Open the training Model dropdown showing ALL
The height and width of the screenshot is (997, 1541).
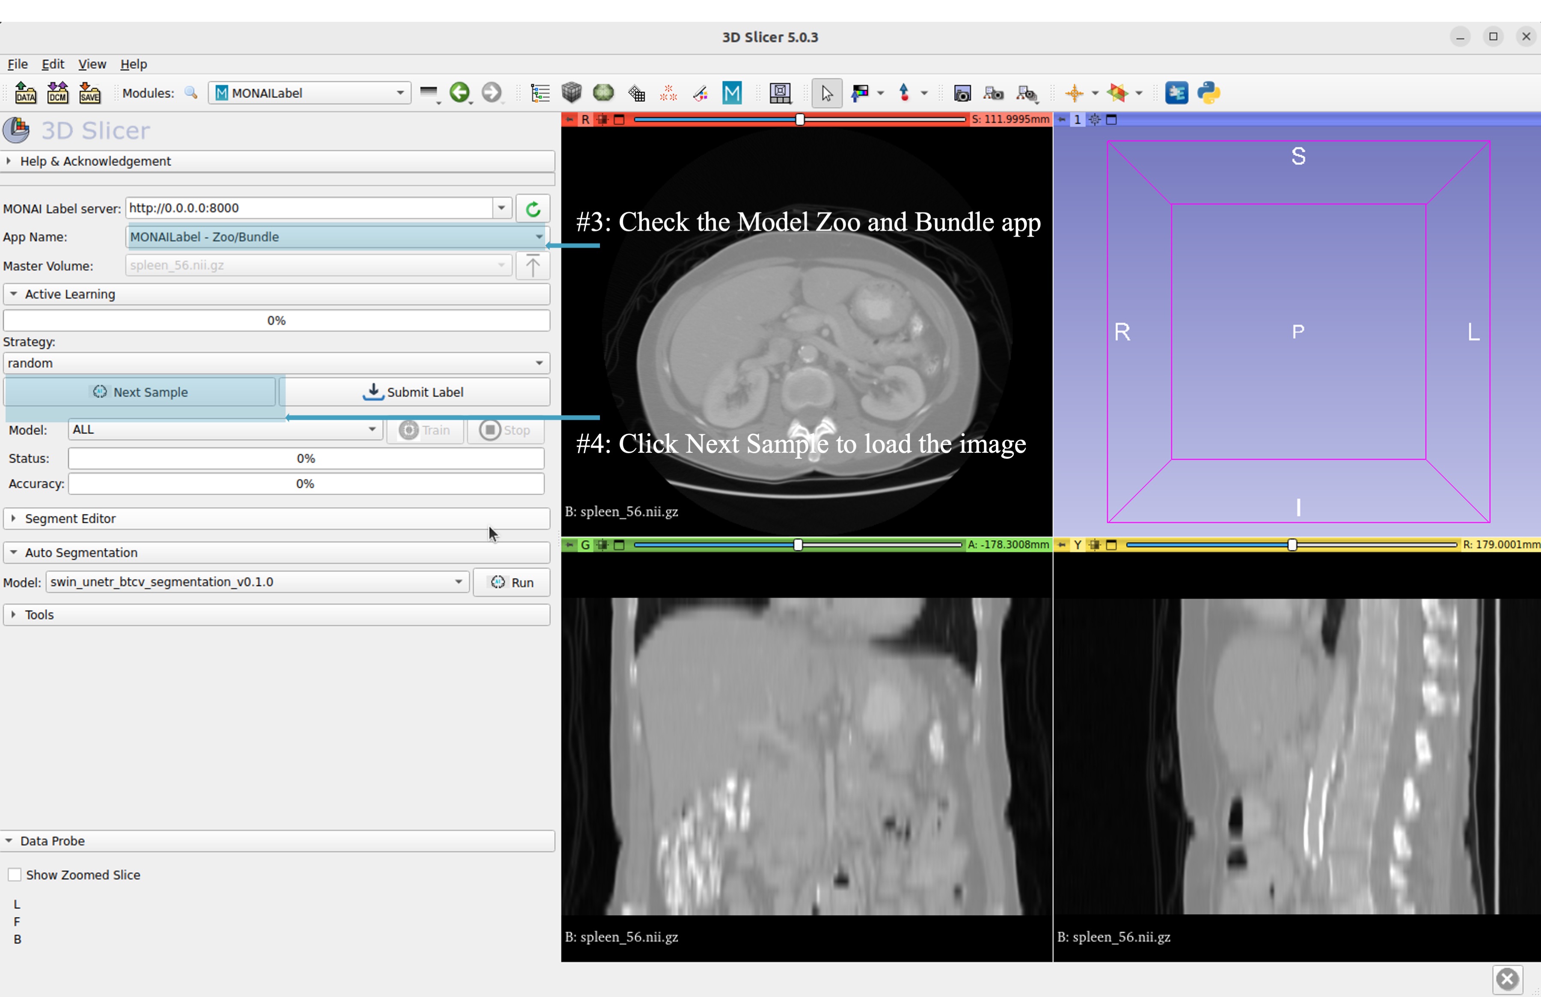tap(225, 429)
